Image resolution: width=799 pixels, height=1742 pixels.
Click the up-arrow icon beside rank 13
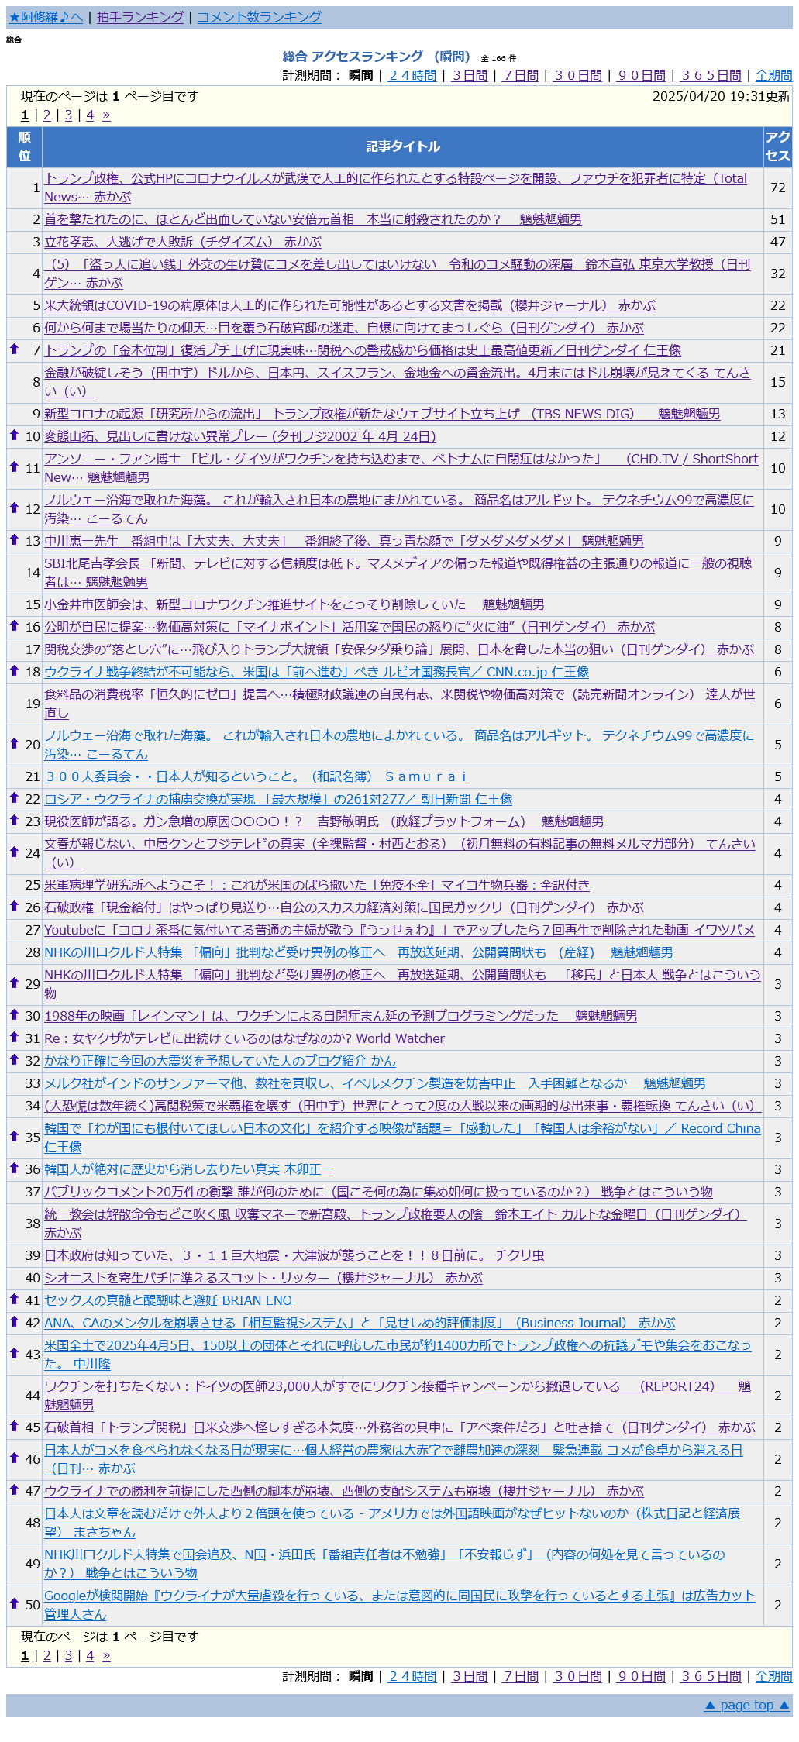coord(14,539)
